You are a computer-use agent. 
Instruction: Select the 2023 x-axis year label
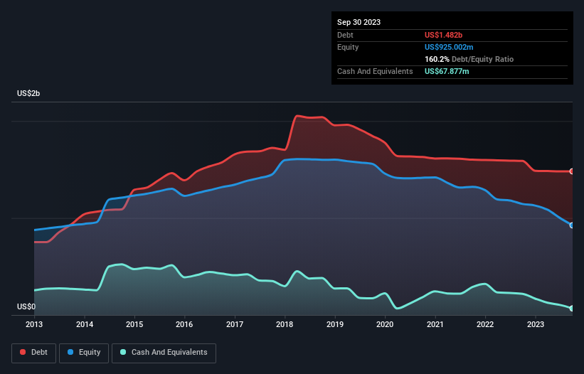point(535,325)
